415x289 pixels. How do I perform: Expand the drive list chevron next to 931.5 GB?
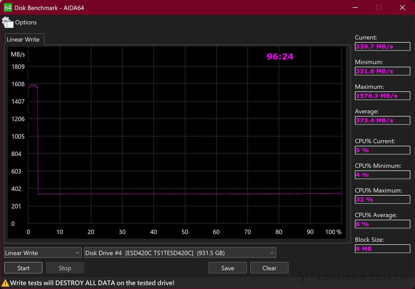[271, 253]
